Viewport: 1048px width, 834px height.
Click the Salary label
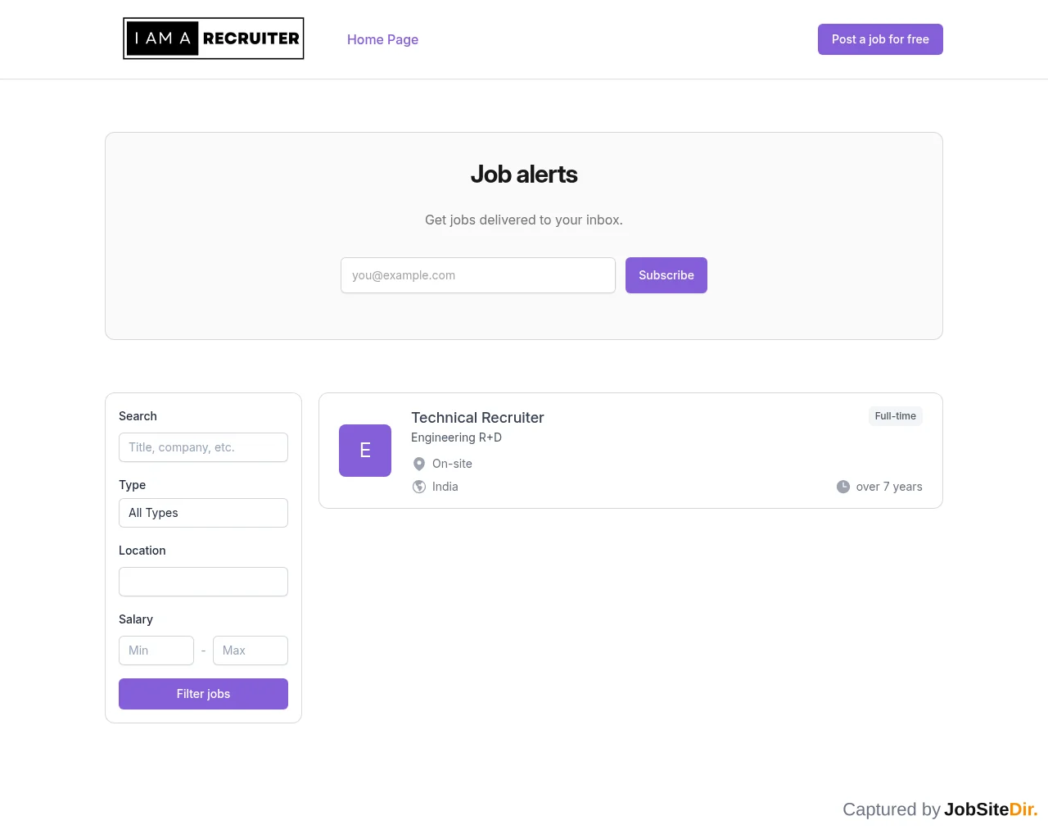coord(136,619)
